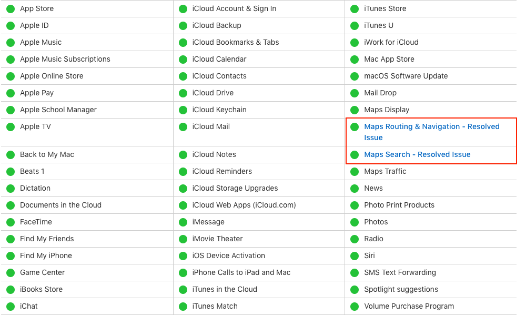
Task: Select the Radio service entry
Action: pos(373,239)
